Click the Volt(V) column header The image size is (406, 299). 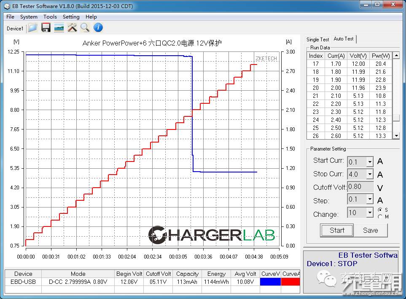coord(358,56)
